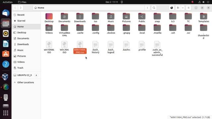Select Home in the sidebar
This screenshot has height=119, width=212.
pos(26,26)
